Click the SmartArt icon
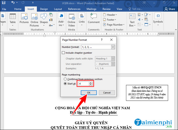Screen dimensions: 178x130 coord(51,15)
